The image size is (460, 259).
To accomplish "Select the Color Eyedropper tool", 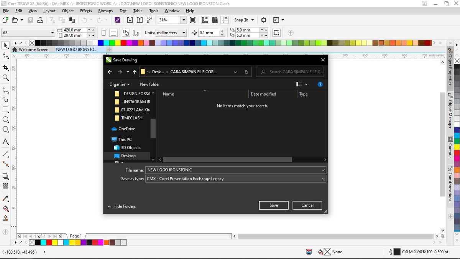I will [5, 199].
